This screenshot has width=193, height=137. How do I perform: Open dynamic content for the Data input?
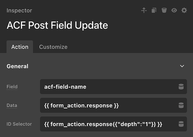pos(181,105)
